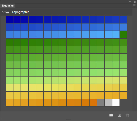This screenshot has height=121, width=137.
Task: Pick the white swatch
Action: coord(116,103)
